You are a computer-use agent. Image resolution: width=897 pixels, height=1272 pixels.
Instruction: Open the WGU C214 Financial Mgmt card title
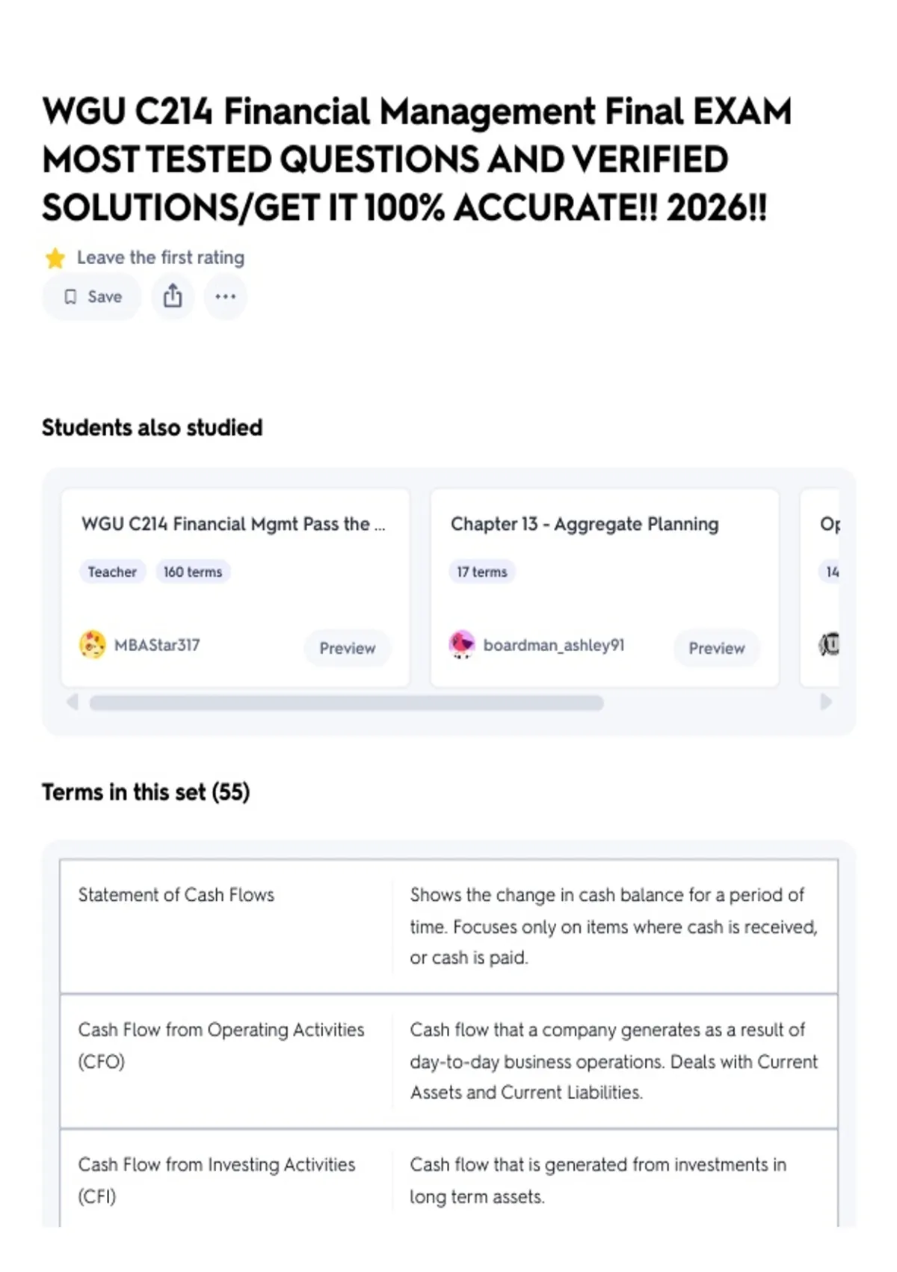pos(234,525)
